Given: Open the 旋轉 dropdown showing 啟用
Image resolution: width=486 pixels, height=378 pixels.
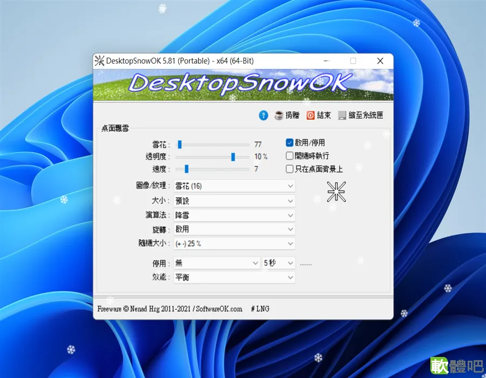Looking at the screenshot, I should (234, 230).
